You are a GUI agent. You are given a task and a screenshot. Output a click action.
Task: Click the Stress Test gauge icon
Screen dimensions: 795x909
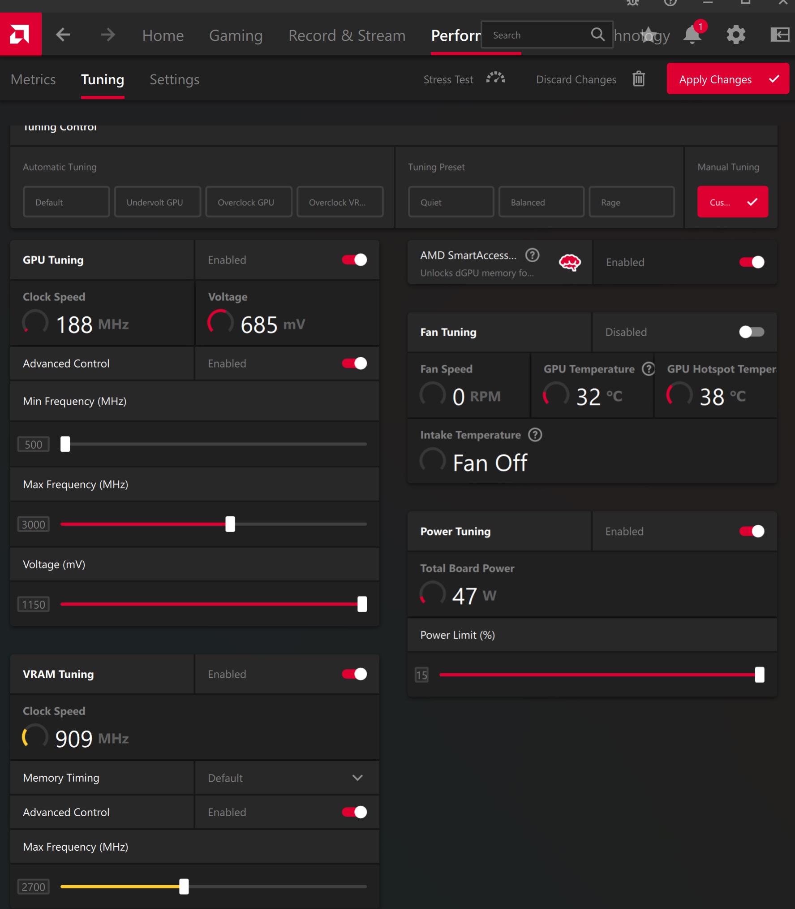tap(496, 78)
